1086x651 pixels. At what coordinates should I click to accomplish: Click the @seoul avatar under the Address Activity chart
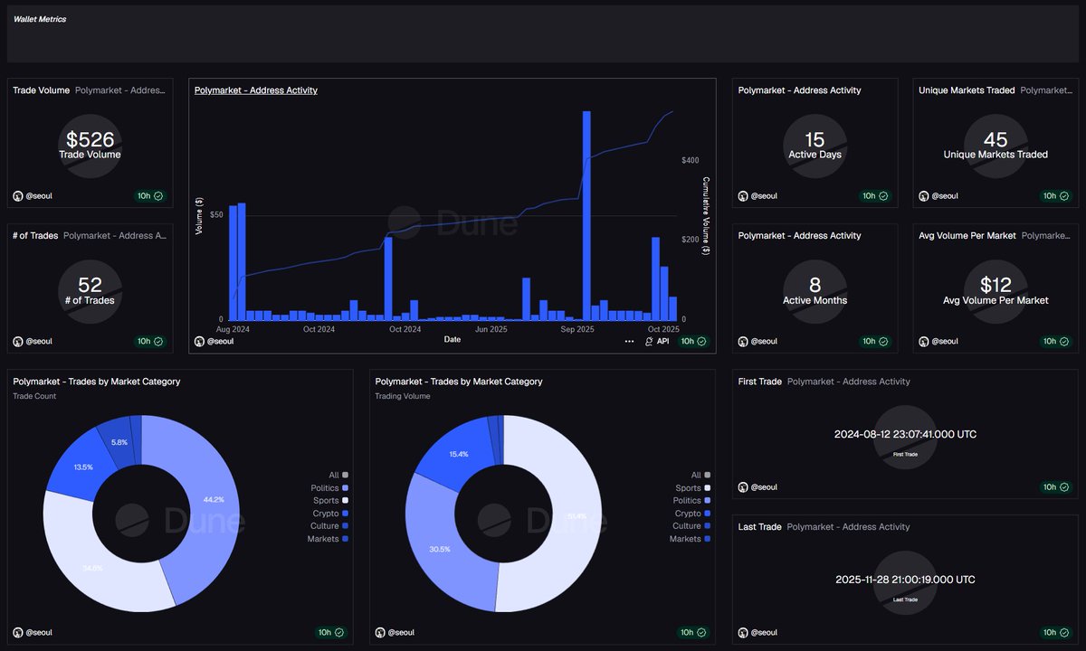[x=199, y=341]
